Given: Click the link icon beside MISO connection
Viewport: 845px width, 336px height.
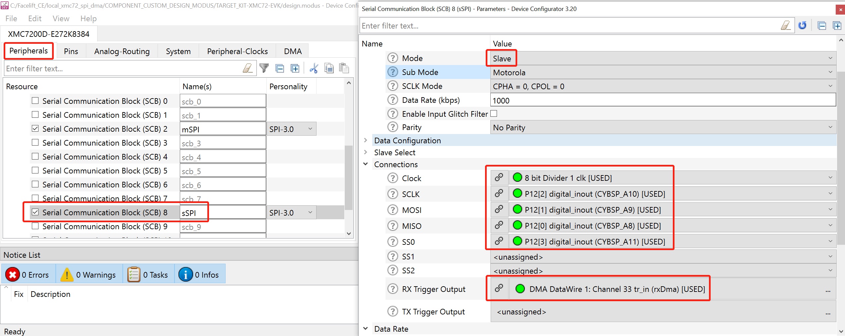Looking at the screenshot, I should tap(499, 226).
